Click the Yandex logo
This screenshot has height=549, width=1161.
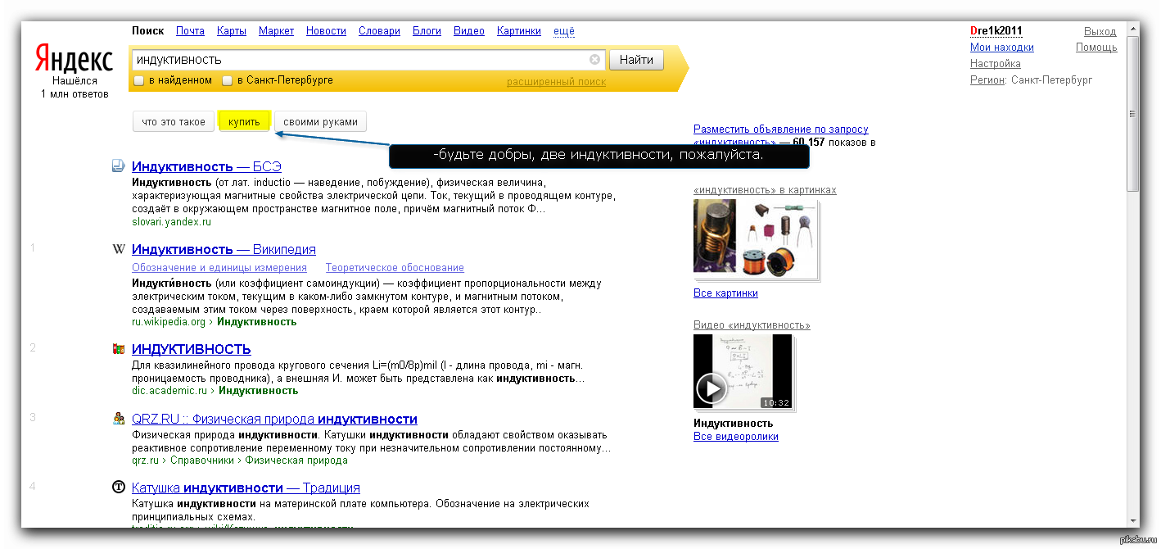tap(74, 59)
